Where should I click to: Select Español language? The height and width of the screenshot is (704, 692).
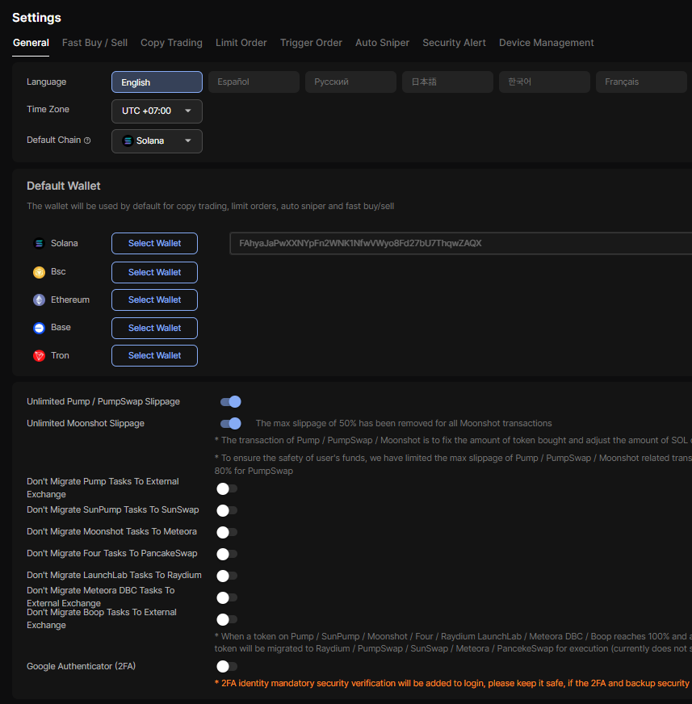click(x=254, y=82)
